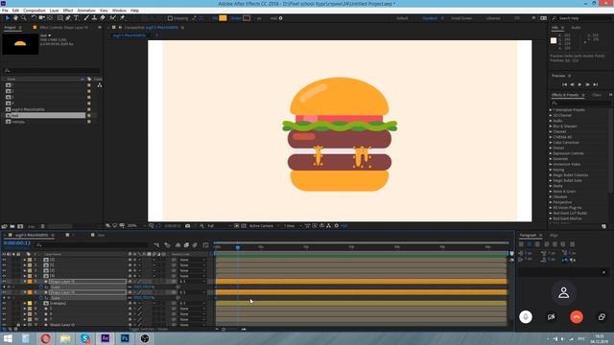Expand the Distort effects category
The image size is (614, 345).
point(551,148)
